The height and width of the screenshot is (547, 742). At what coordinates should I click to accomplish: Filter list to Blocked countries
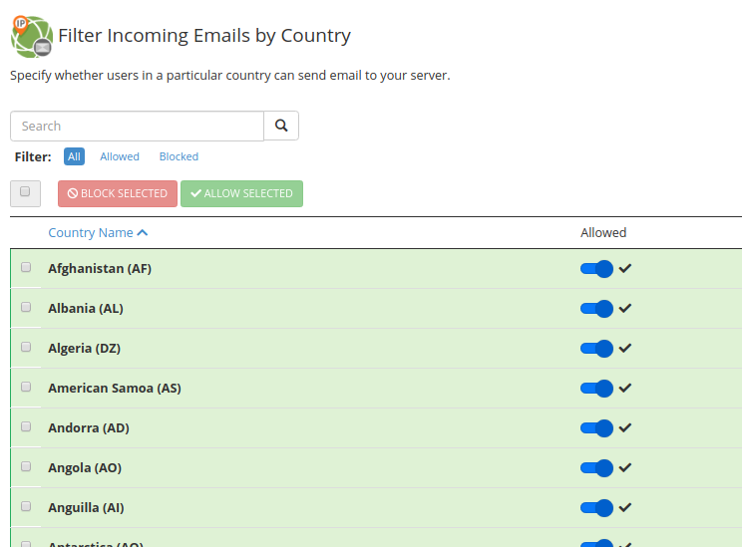point(179,156)
